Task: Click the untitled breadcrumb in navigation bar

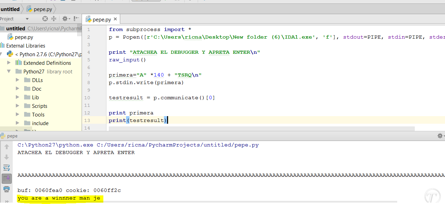Action: pyautogui.click(x=10, y=9)
